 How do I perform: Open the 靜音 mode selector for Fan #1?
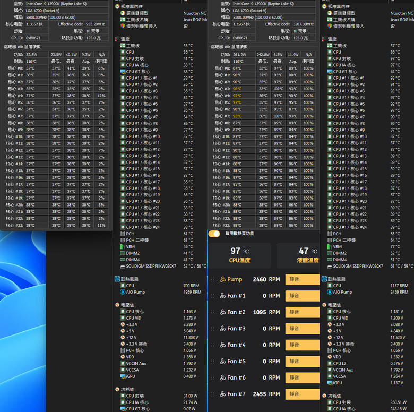pyautogui.click(x=303, y=296)
